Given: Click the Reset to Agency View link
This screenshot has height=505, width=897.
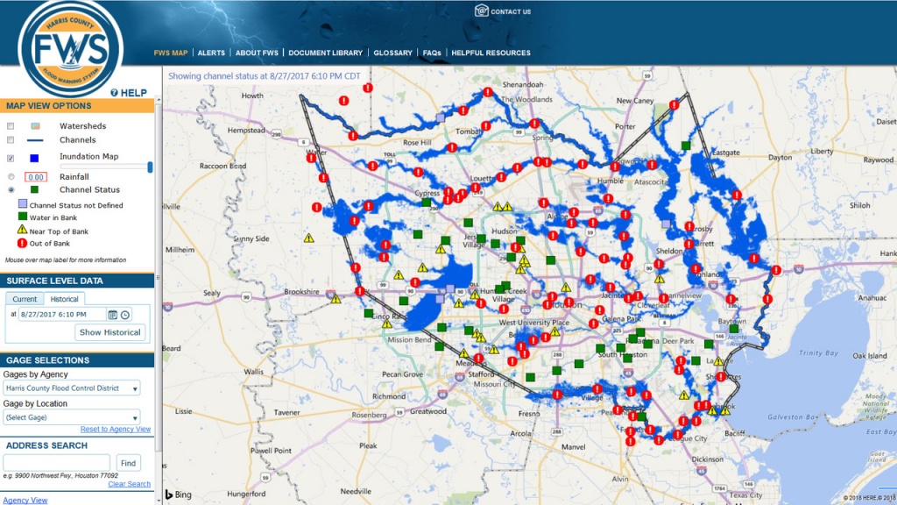Looking at the screenshot, I should click(116, 430).
